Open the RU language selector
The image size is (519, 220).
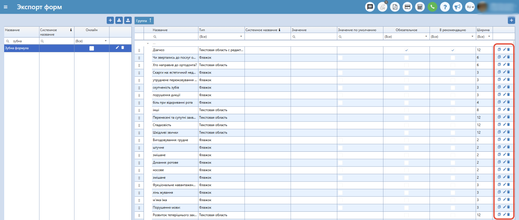point(470,7)
